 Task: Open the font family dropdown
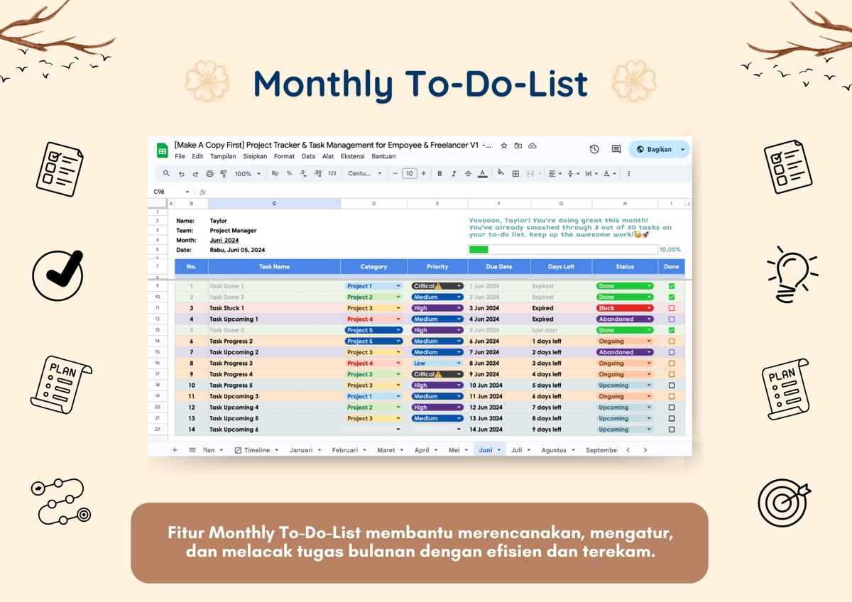[364, 173]
